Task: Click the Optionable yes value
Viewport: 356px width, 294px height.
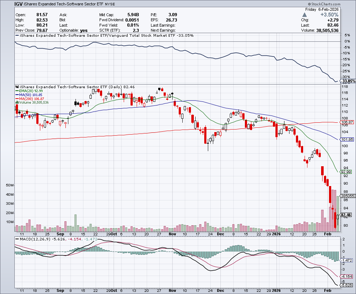Action: (84, 31)
